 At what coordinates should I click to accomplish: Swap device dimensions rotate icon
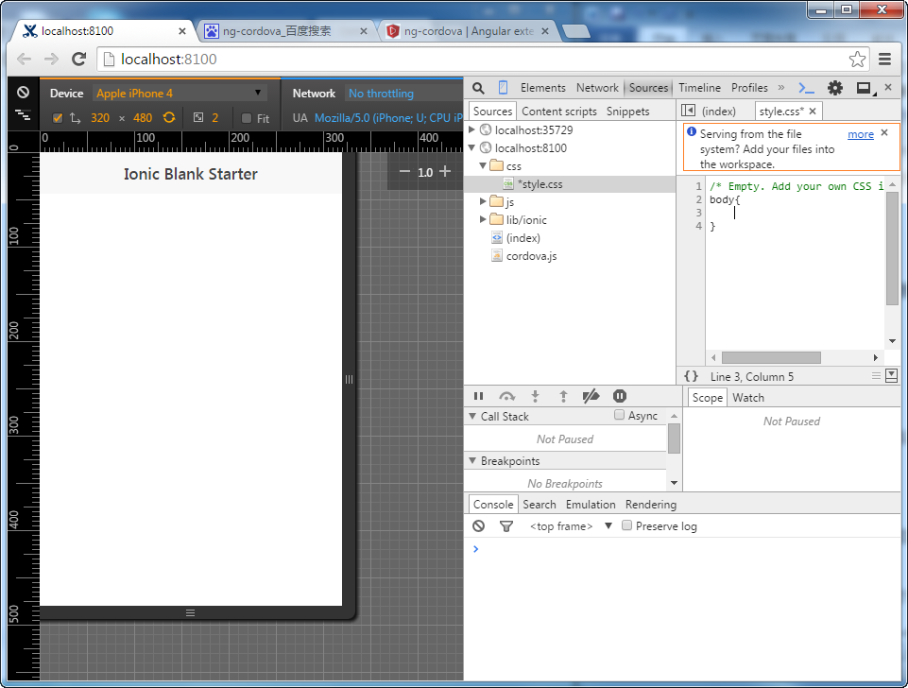pyautogui.click(x=169, y=117)
